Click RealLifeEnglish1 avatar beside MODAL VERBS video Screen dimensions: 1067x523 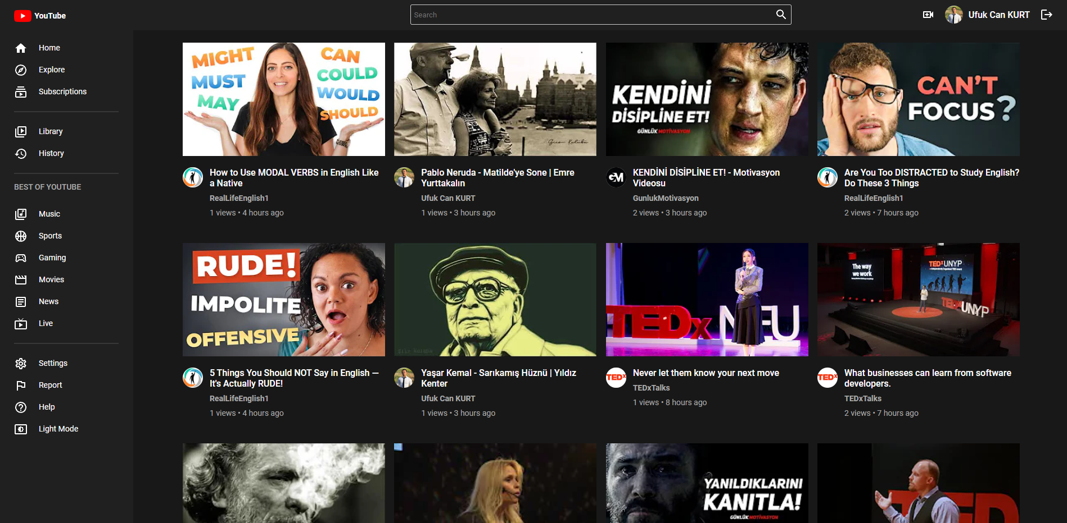coord(193,177)
